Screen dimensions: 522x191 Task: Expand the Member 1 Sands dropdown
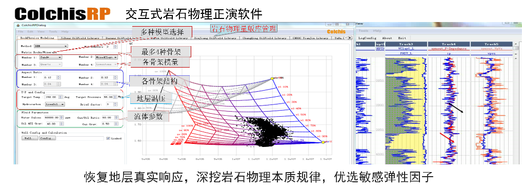(50, 57)
